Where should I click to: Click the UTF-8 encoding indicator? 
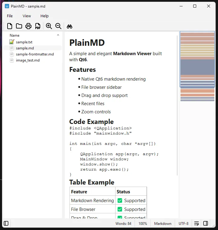[x=184, y=224]
